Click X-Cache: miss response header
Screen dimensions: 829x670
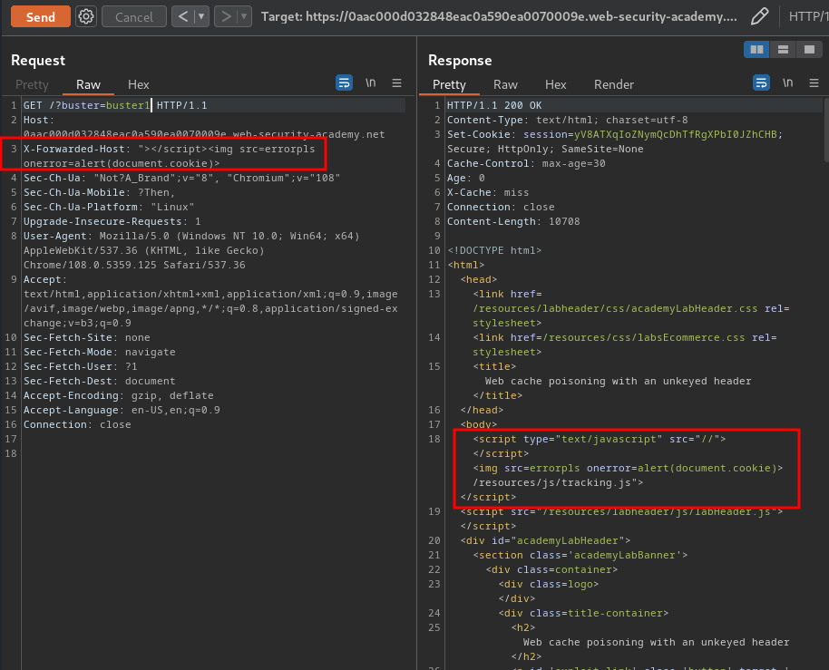point(488,192)
